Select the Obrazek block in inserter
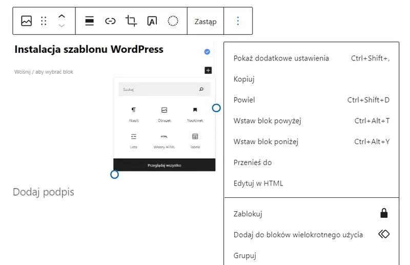This screenshot has width=410, height=265. (164, 115)
